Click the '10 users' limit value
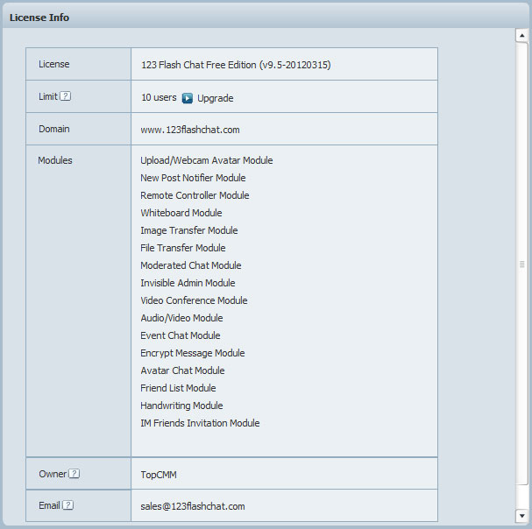532x529 pixels. 159,98
